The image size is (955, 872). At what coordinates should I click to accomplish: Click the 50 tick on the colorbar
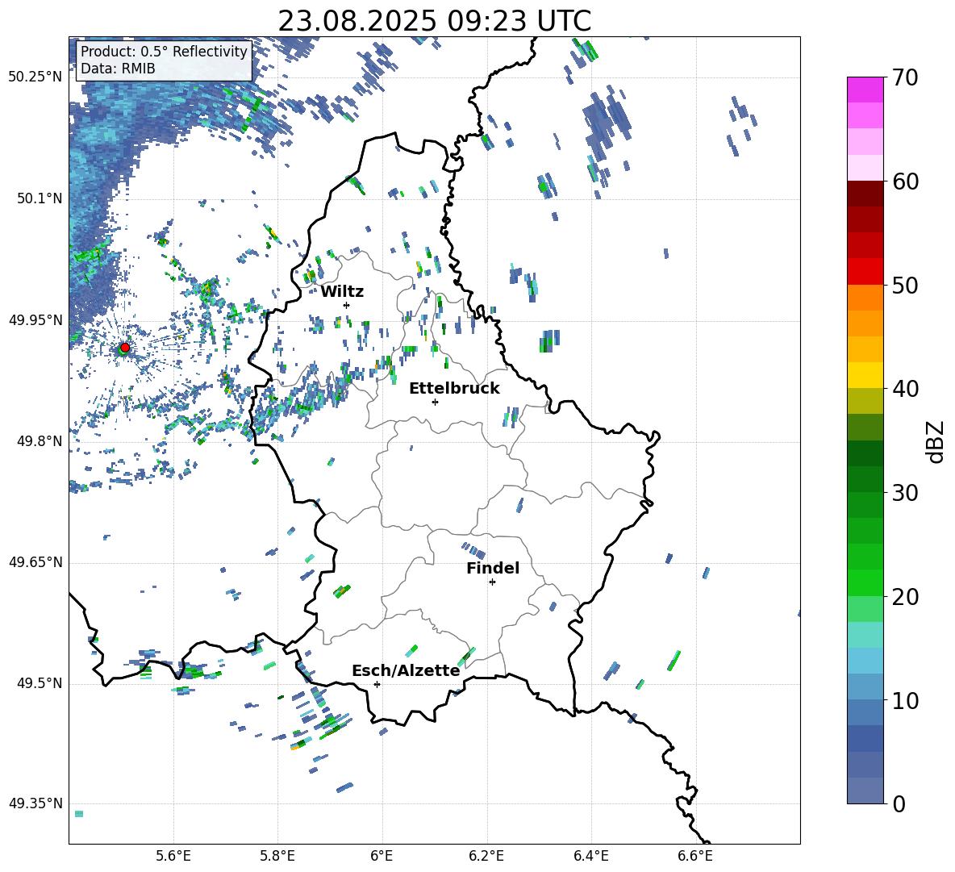904,286
